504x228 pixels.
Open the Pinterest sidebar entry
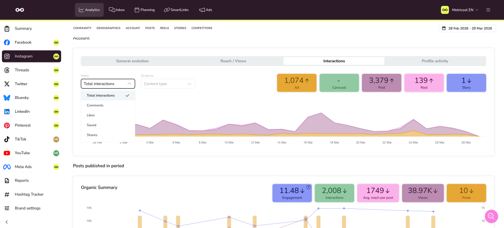[x=23, y=126]
